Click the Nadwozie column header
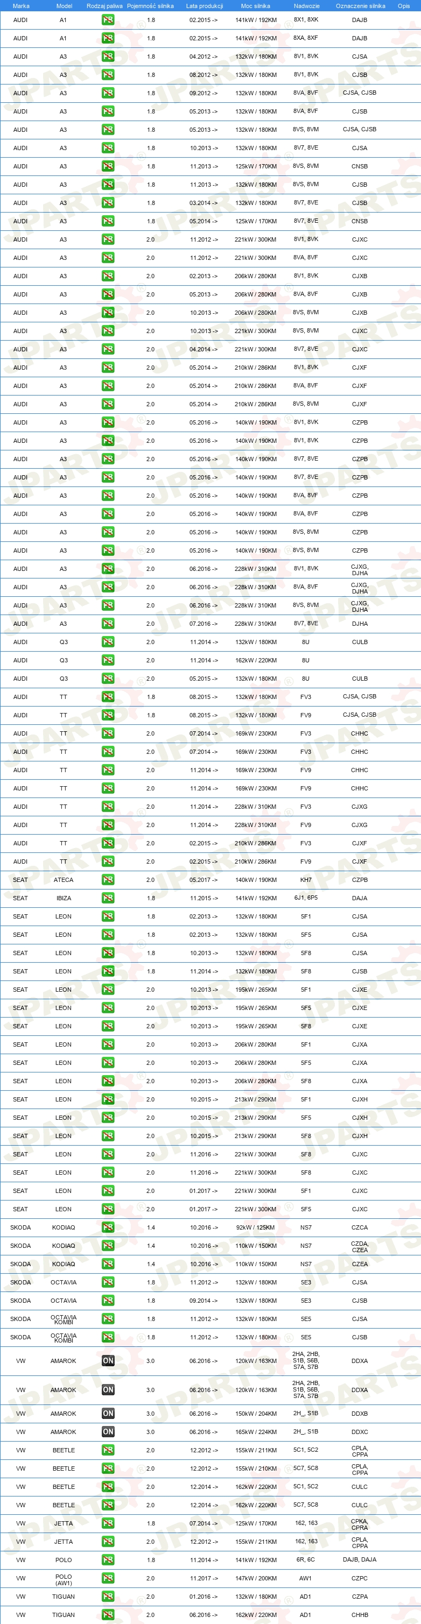This screenshot has height=1624, width=421. [307, 6]
